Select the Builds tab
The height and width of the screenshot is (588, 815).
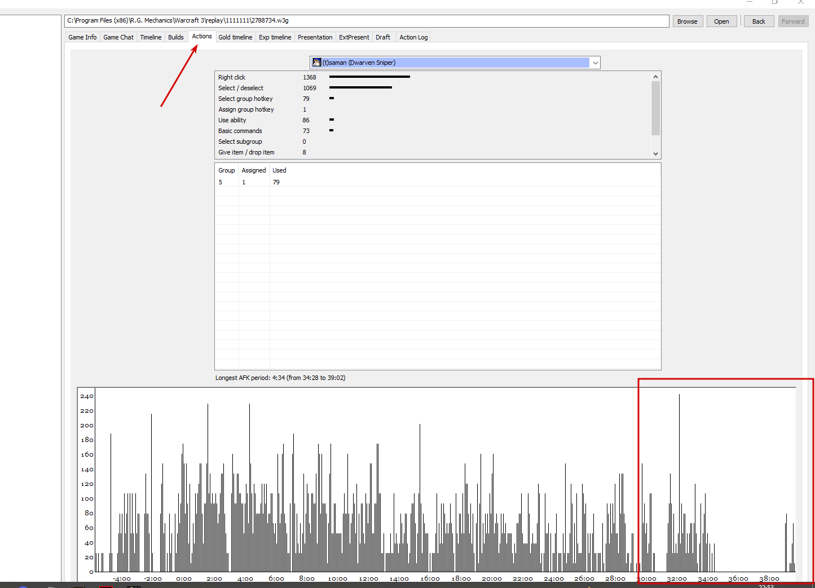point(176,37)
